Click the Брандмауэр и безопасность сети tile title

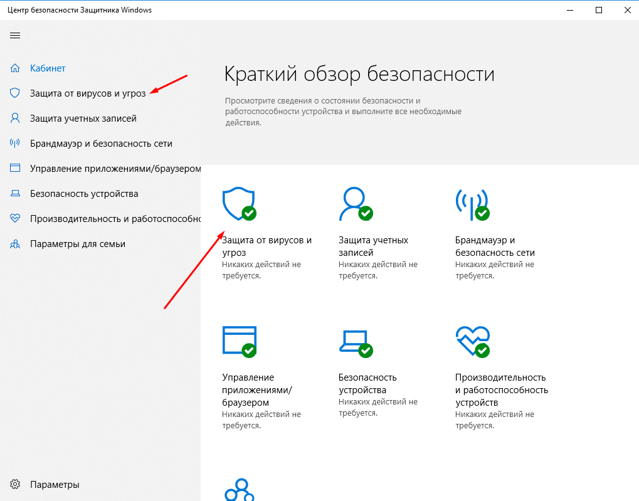click(x=495, y=246)
